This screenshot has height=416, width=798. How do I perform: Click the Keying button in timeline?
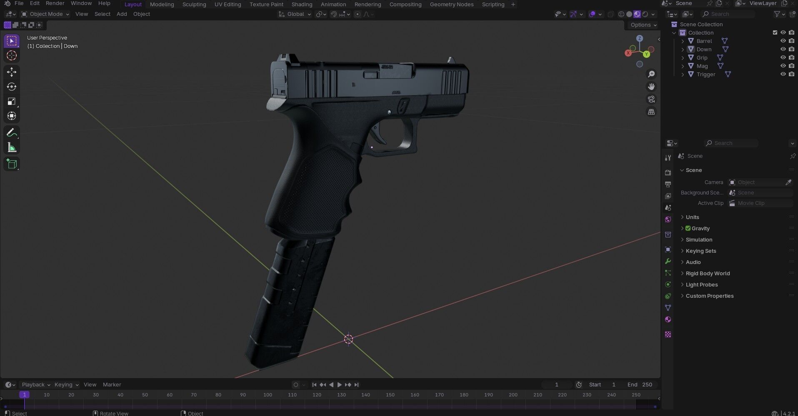(x=66, y=385)
